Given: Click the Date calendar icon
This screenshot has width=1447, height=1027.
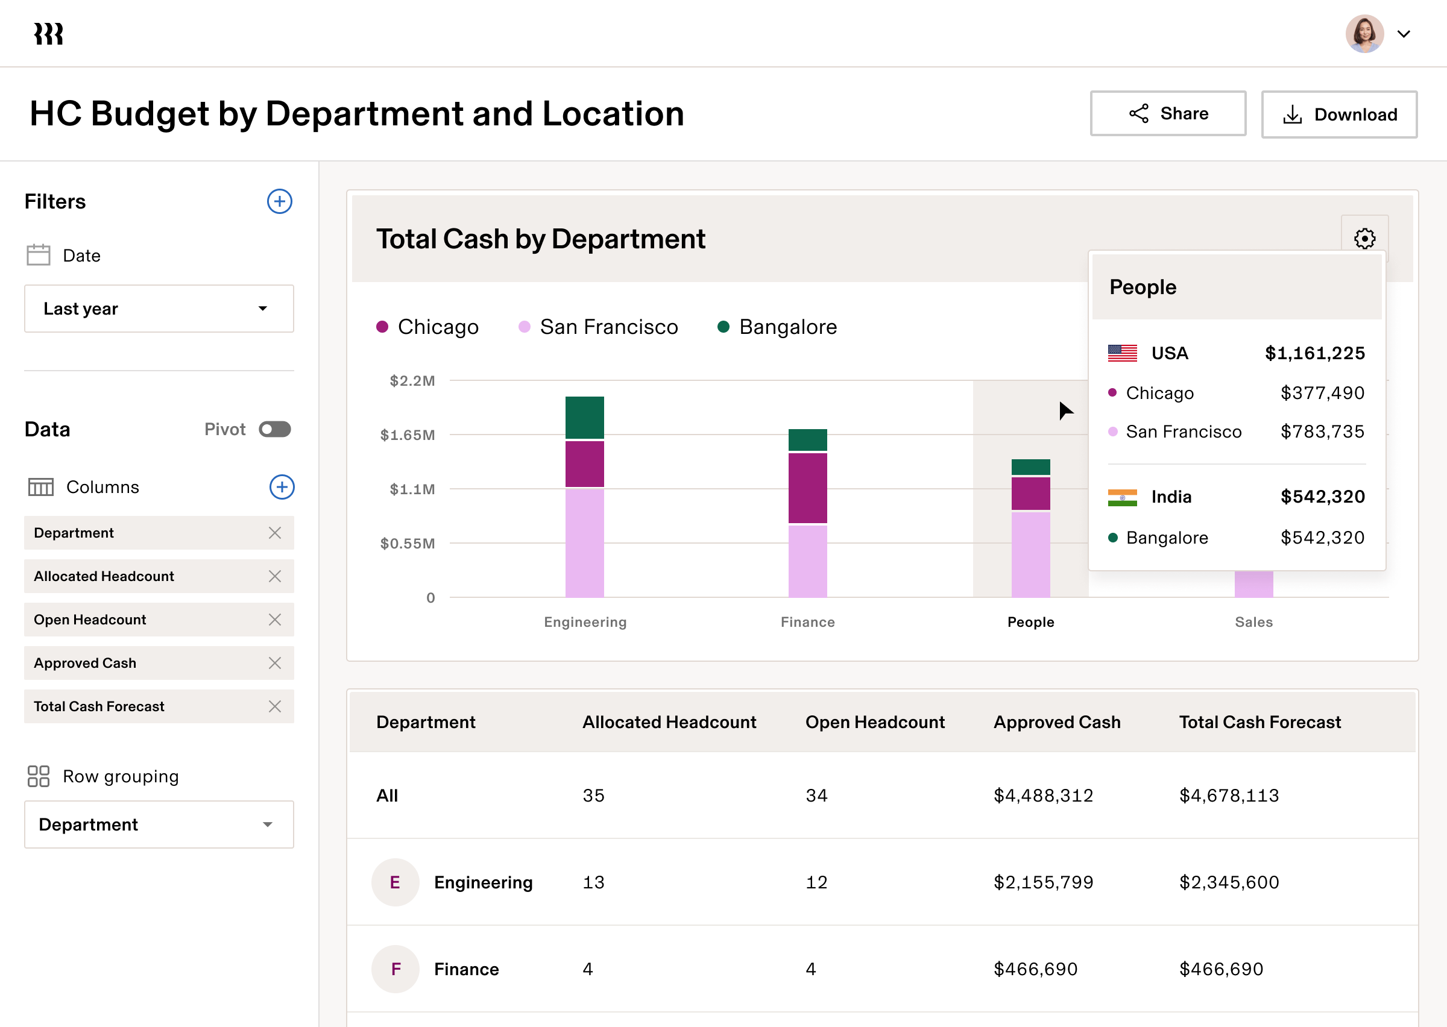Looking at the screenshot, I should tap(38, 255).
